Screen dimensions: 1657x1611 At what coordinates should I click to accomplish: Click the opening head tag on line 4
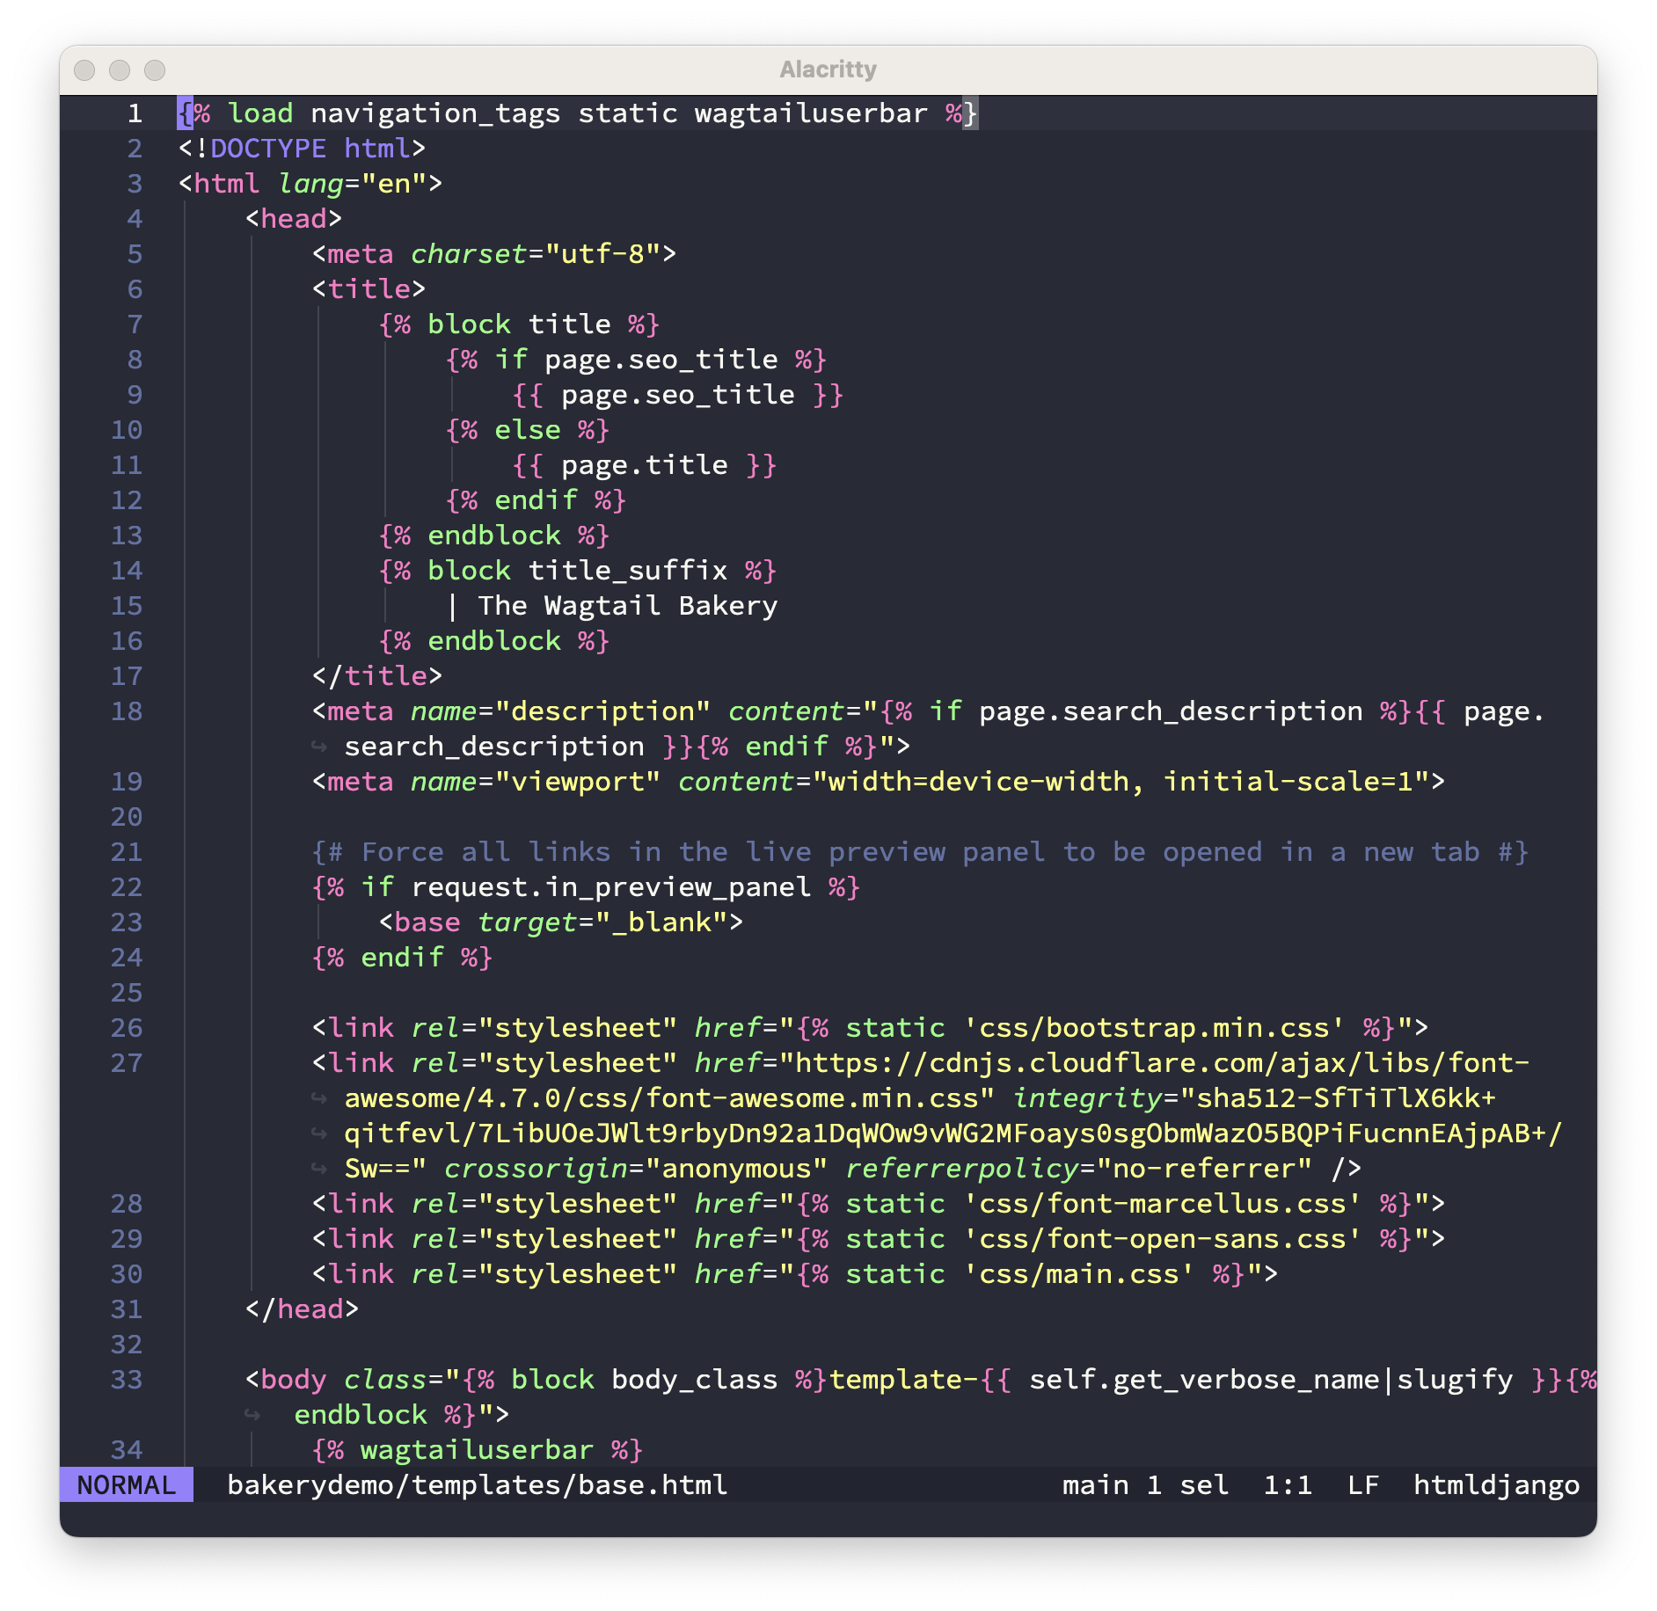[x=294, y=219]
